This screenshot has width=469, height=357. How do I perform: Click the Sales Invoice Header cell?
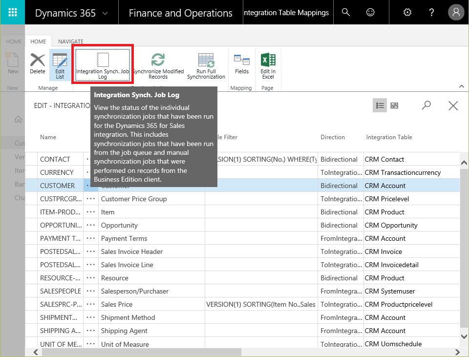point(151,252)
